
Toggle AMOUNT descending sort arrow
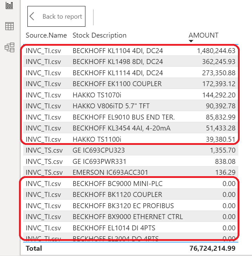191,41
